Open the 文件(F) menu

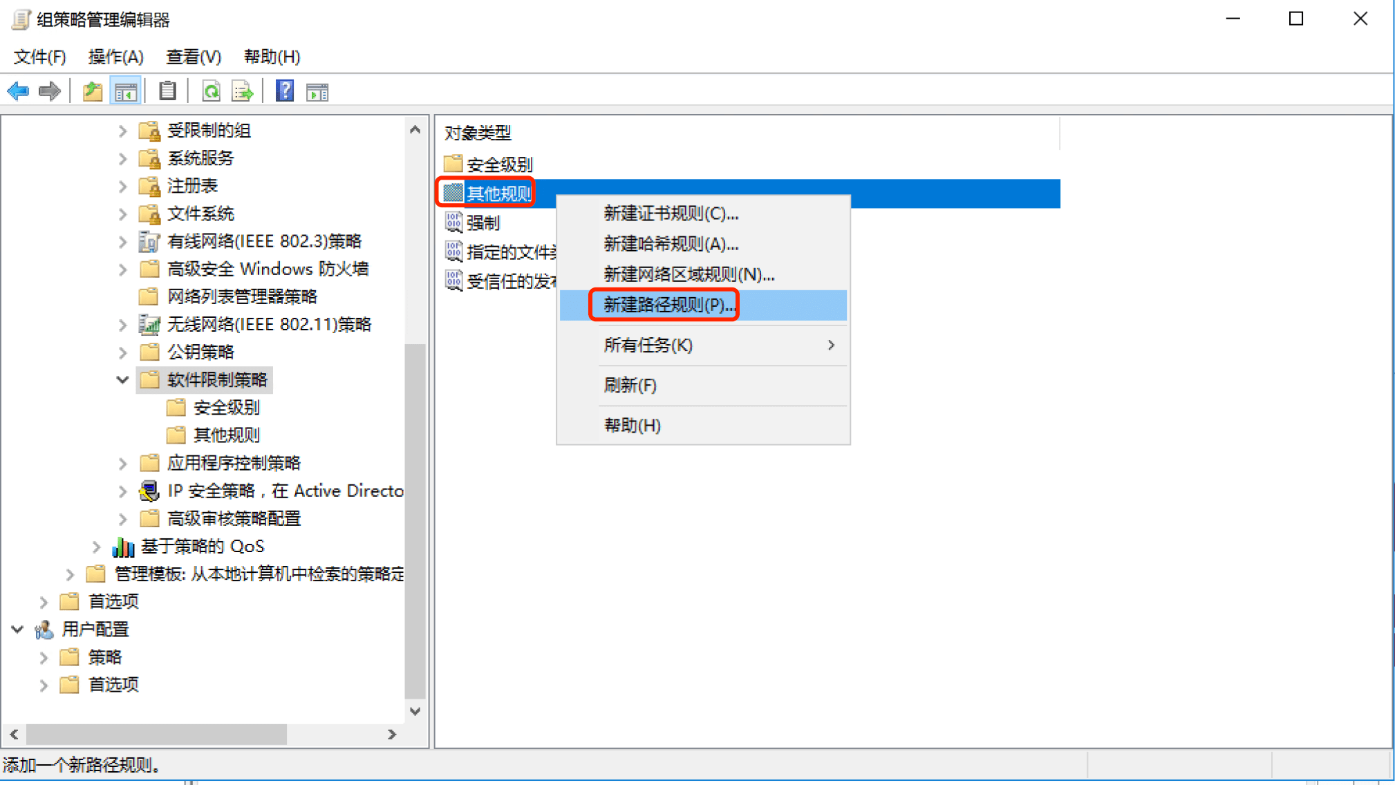point(39,57)
